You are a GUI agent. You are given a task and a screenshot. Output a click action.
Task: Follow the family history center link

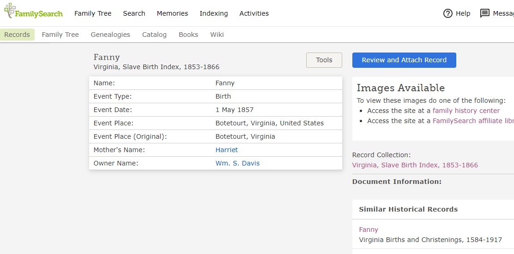tap(466, 111)
